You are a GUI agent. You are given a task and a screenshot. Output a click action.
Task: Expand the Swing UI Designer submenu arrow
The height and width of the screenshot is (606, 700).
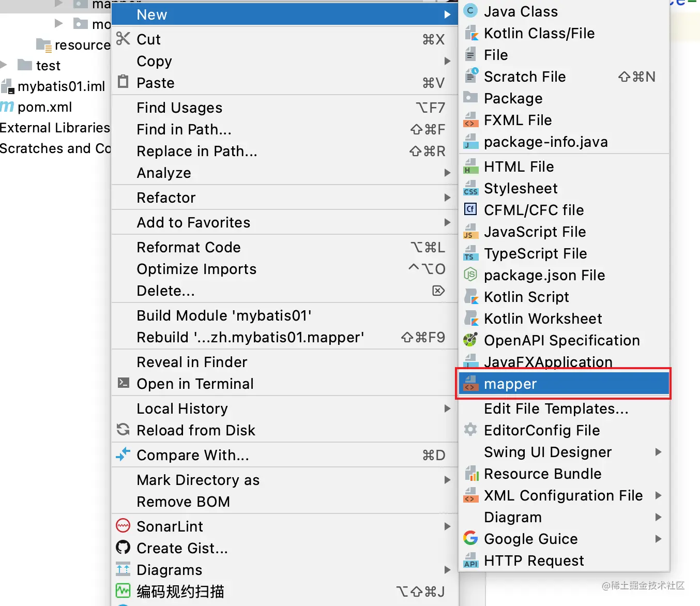658,452
